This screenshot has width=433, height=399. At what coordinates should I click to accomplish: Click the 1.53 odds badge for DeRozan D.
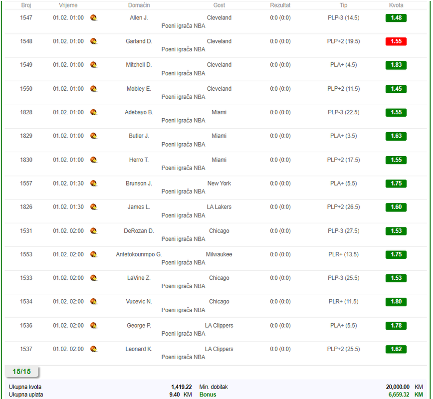coord(396,231)
